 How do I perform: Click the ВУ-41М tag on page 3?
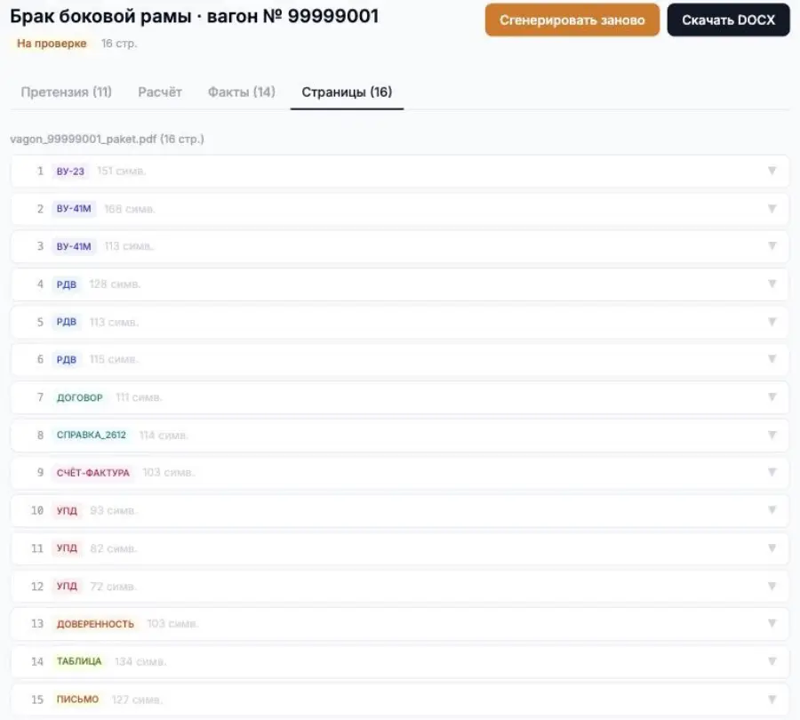[74, 246]
